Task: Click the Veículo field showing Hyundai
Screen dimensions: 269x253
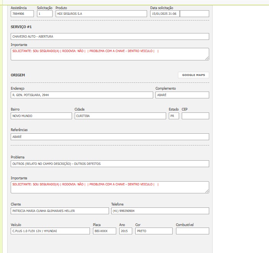Action: click(x=50, y=231)
